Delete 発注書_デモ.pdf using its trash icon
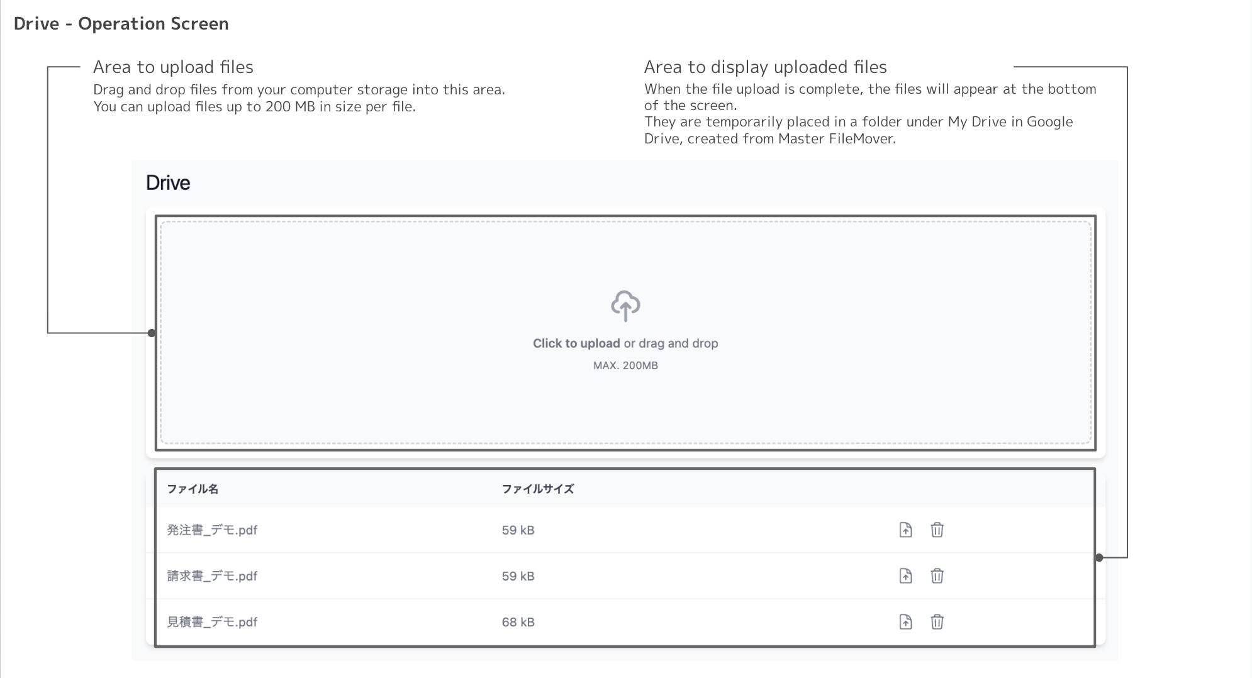This screenshot has height=678, width=1252. [937, 530]
